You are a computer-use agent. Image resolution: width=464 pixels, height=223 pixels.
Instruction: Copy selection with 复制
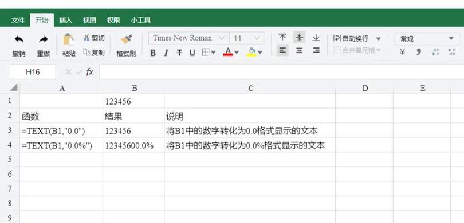94,52
